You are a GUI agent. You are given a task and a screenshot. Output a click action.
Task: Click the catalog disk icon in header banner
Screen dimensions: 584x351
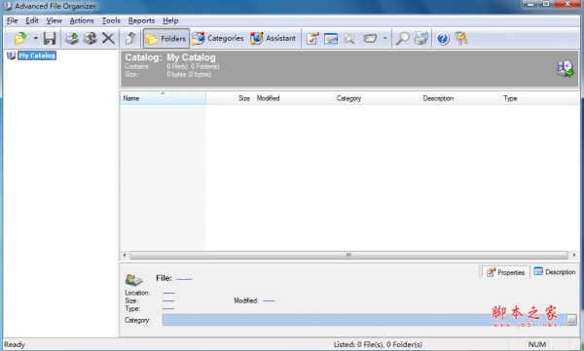point(565,69)
